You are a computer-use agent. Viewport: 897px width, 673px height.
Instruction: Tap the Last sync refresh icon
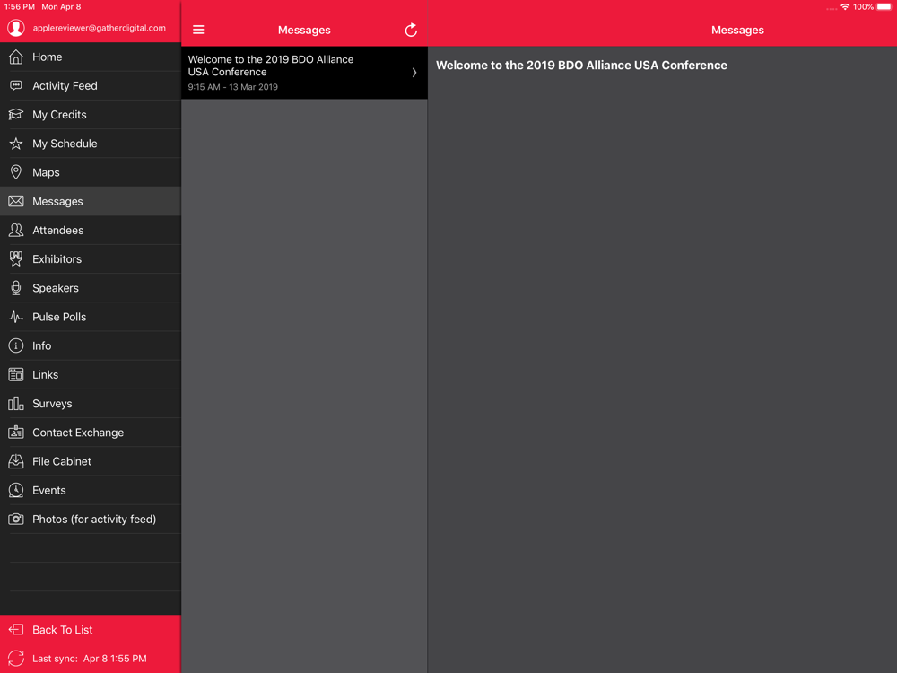[16, 658]
